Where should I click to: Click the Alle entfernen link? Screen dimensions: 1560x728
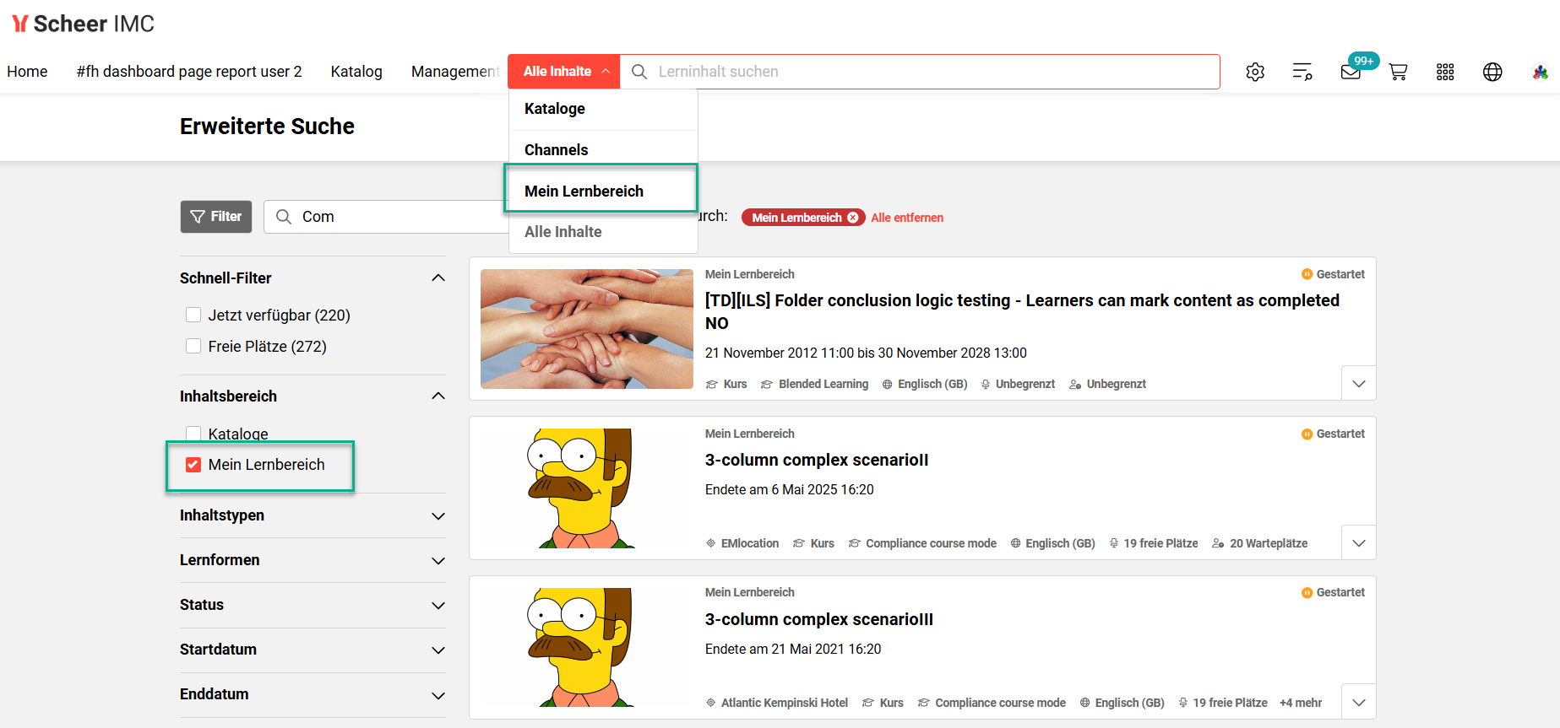pos(906,218)
